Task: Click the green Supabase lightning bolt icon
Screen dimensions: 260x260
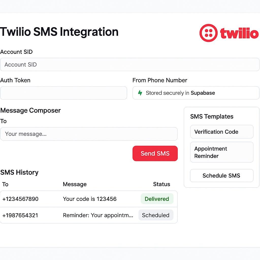Action: tap(140, 93)
